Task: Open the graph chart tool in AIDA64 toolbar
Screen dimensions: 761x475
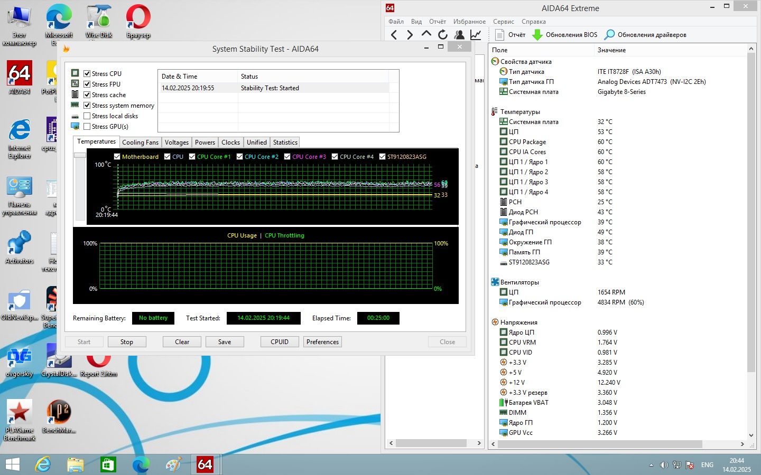Action: tap(476, 35)
